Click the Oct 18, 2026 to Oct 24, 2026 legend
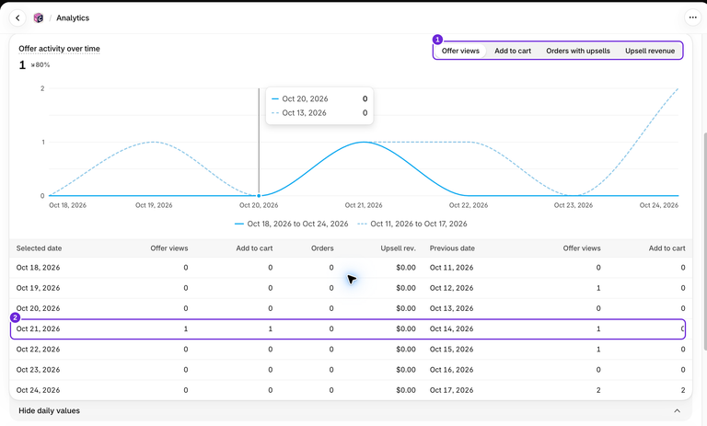Image resolution: width=707 pixels, height=426 pixels. (291, 224)
